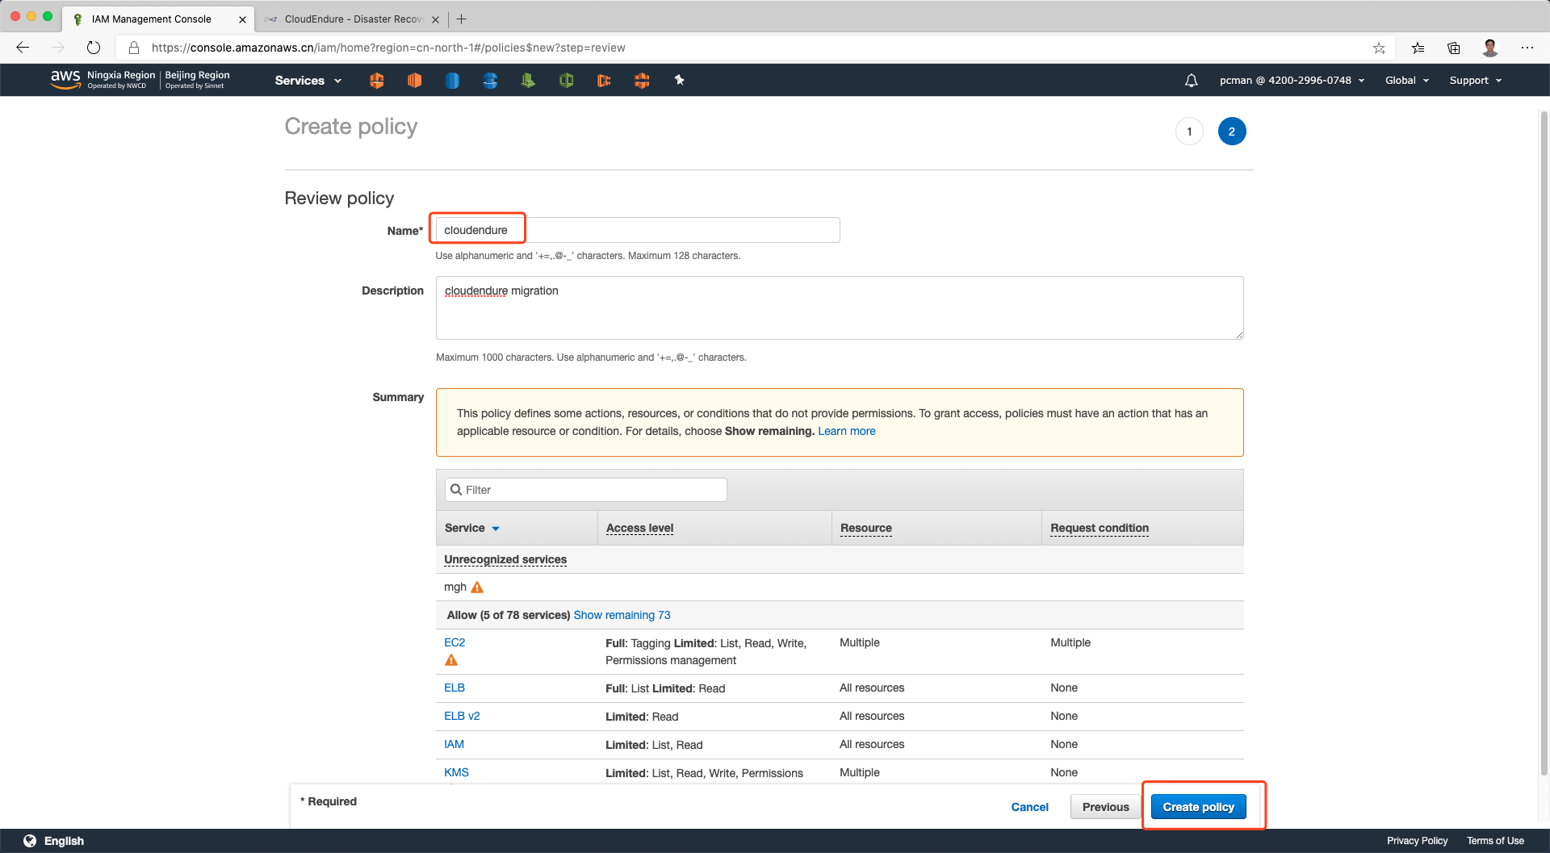Click the AWS logo in the console header

[x=65, y=79]
